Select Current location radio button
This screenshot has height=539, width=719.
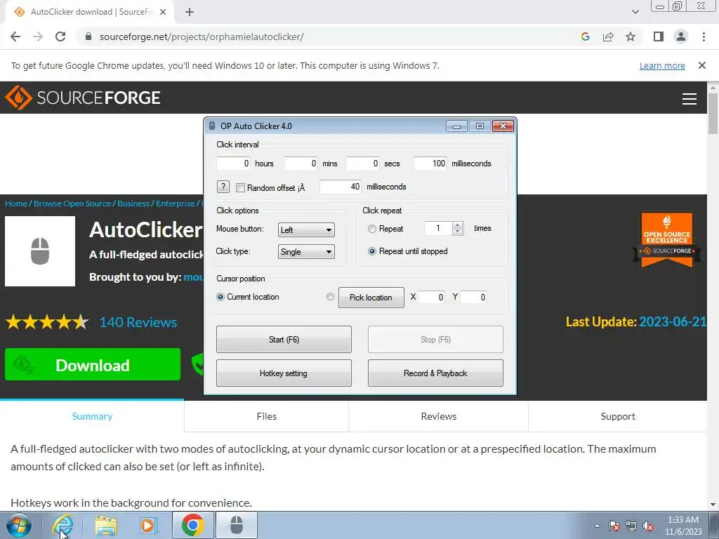click(220, 297)
